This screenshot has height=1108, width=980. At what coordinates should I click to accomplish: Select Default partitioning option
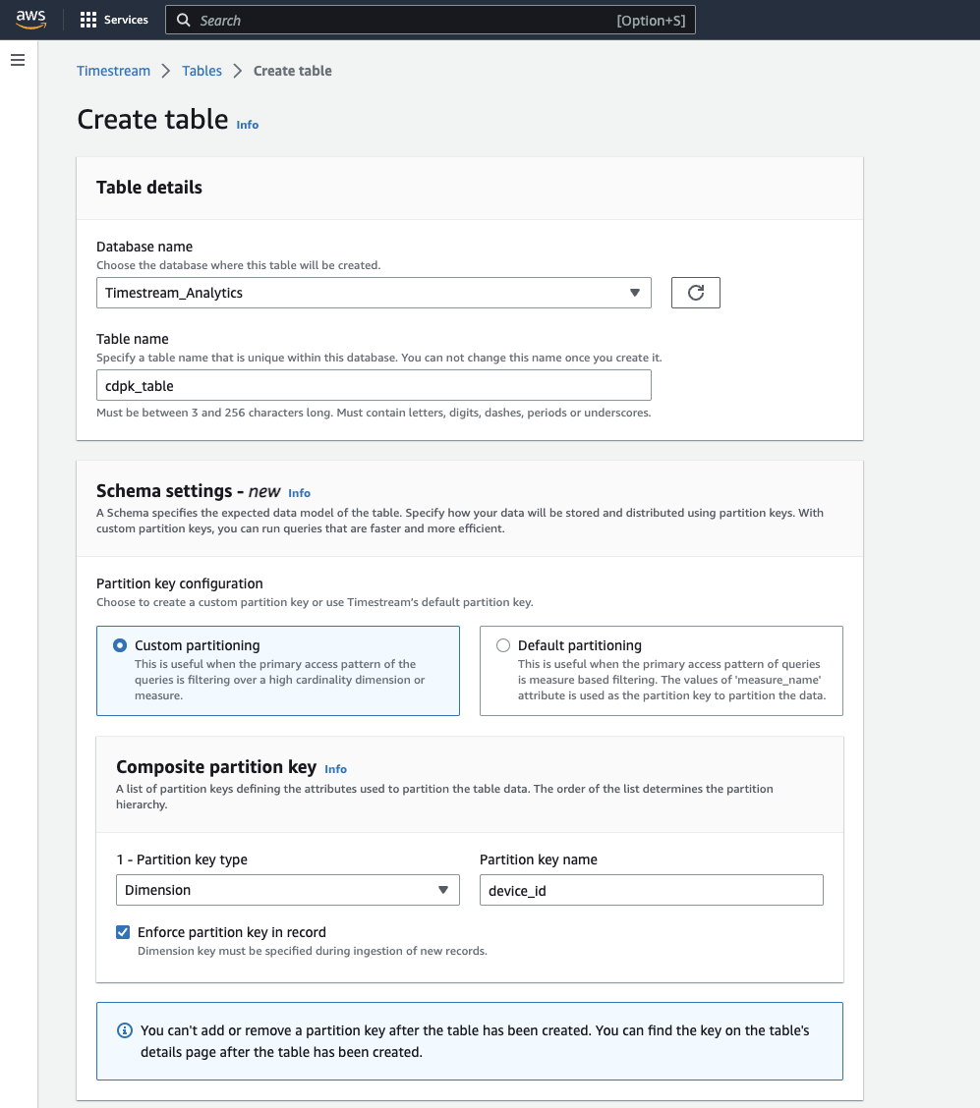tap(662, 671)
